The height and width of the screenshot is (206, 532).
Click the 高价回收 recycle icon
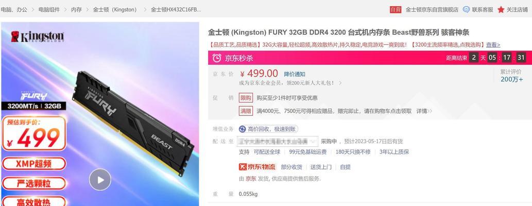[x=242, y=129]
